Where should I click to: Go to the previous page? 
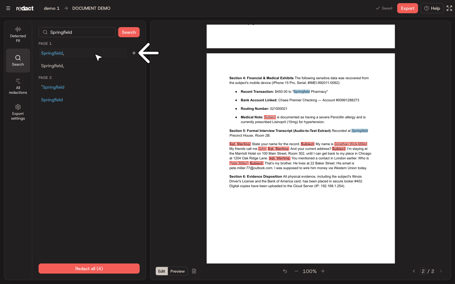[x=414, y=271]
